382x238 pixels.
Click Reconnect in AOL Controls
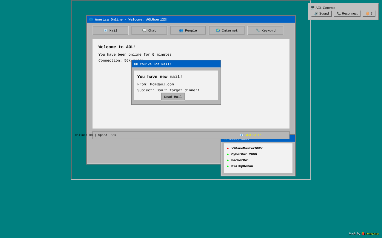347,13
